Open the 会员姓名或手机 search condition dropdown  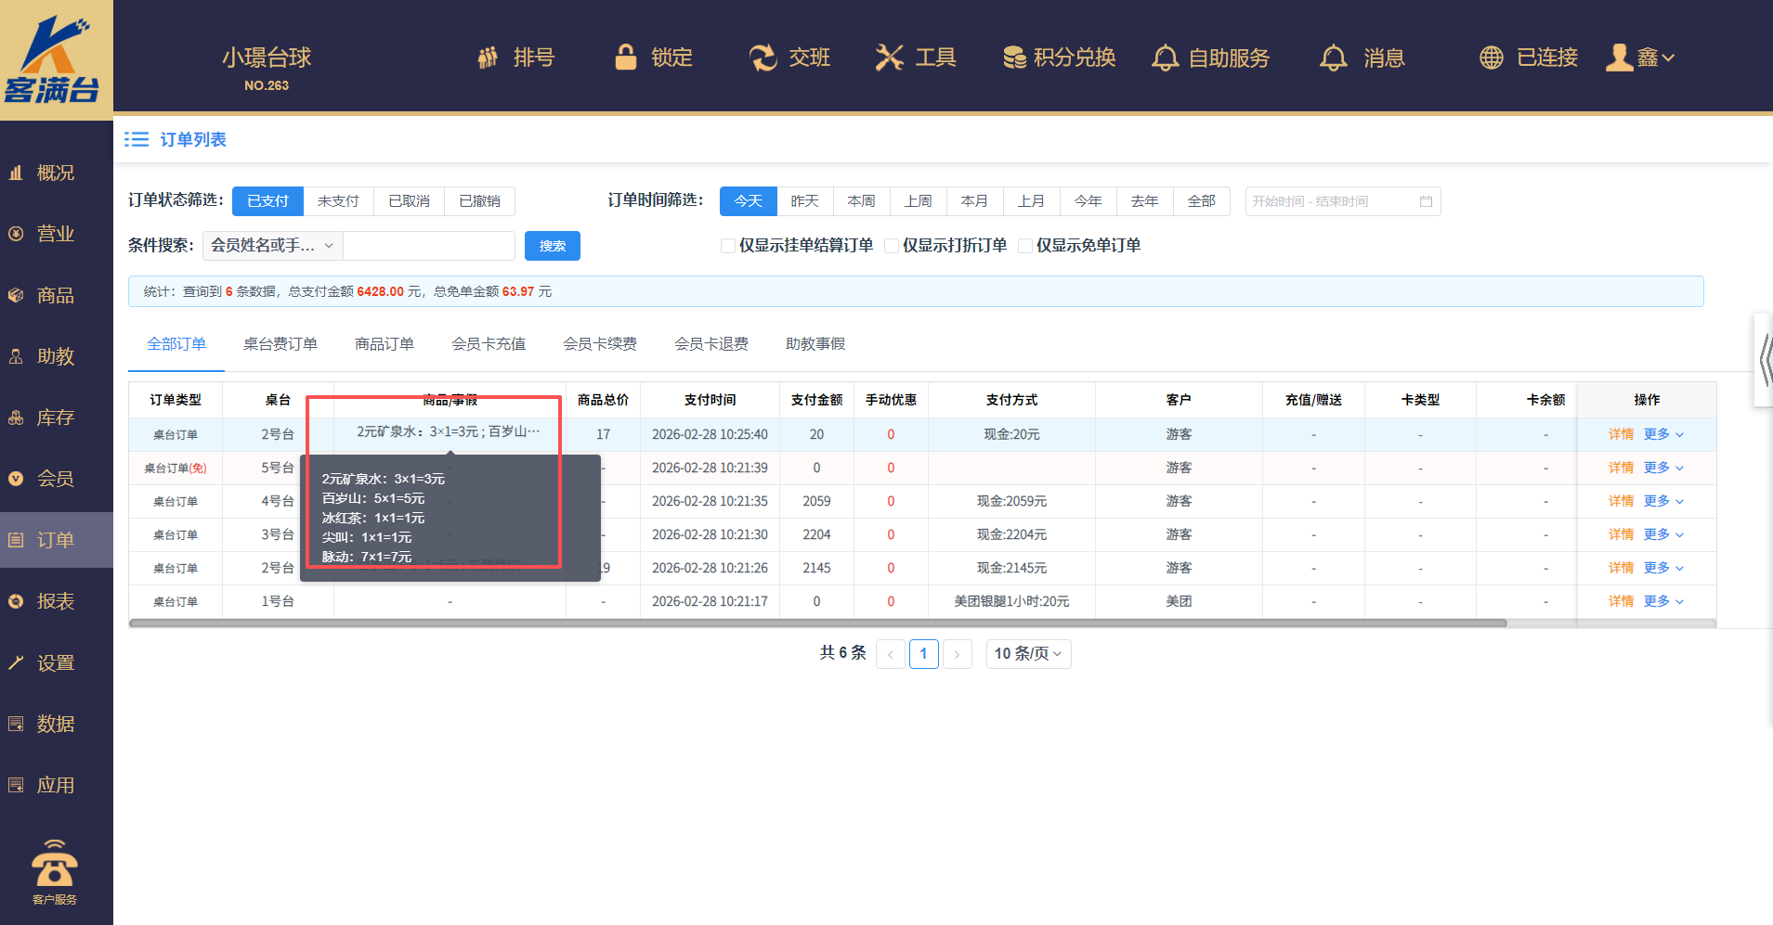click(272, 246)
